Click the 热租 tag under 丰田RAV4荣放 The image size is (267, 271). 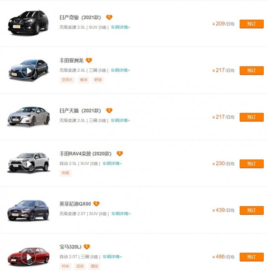pos(65,173)
